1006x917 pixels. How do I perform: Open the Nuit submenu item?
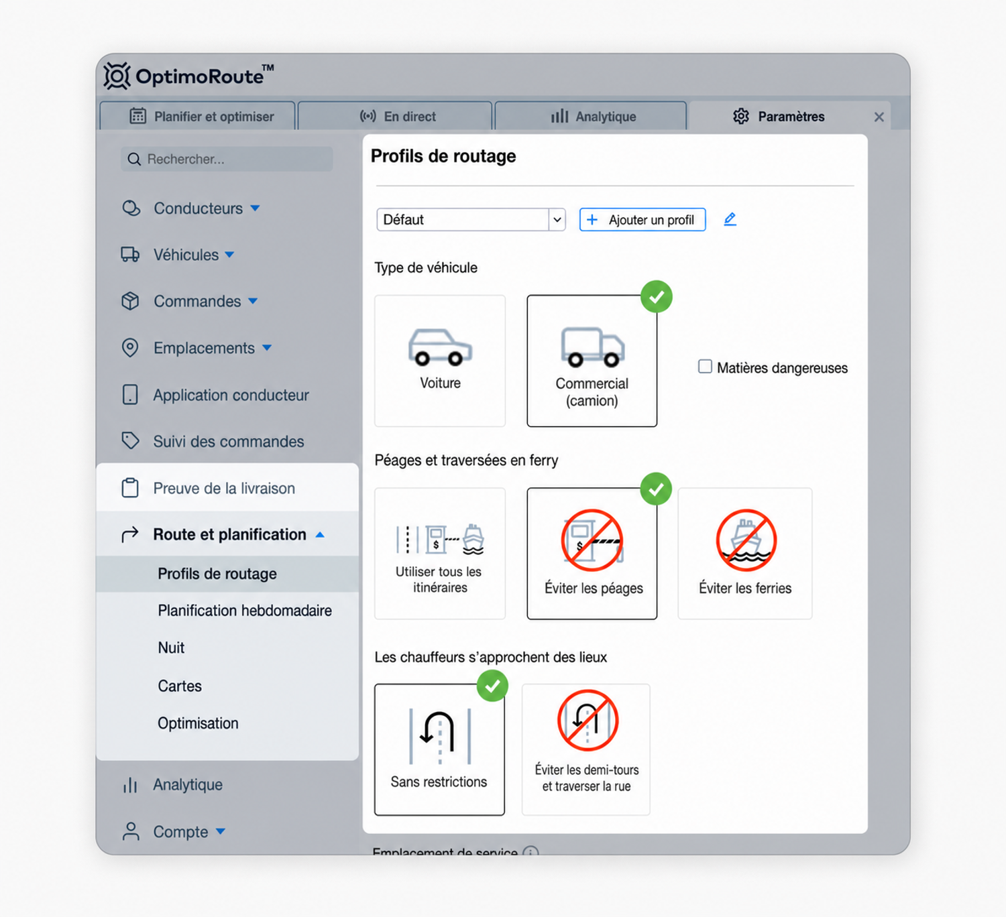tap(171, 648)
